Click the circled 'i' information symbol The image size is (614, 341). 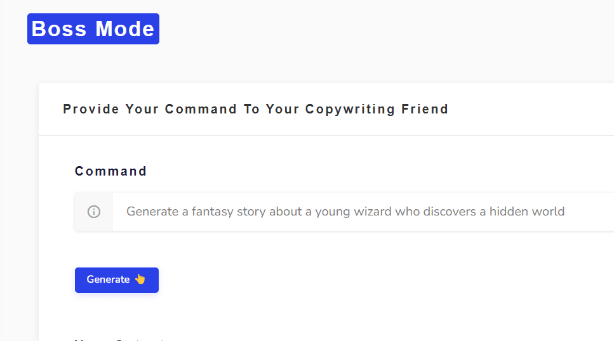click(x=93, y=212)
